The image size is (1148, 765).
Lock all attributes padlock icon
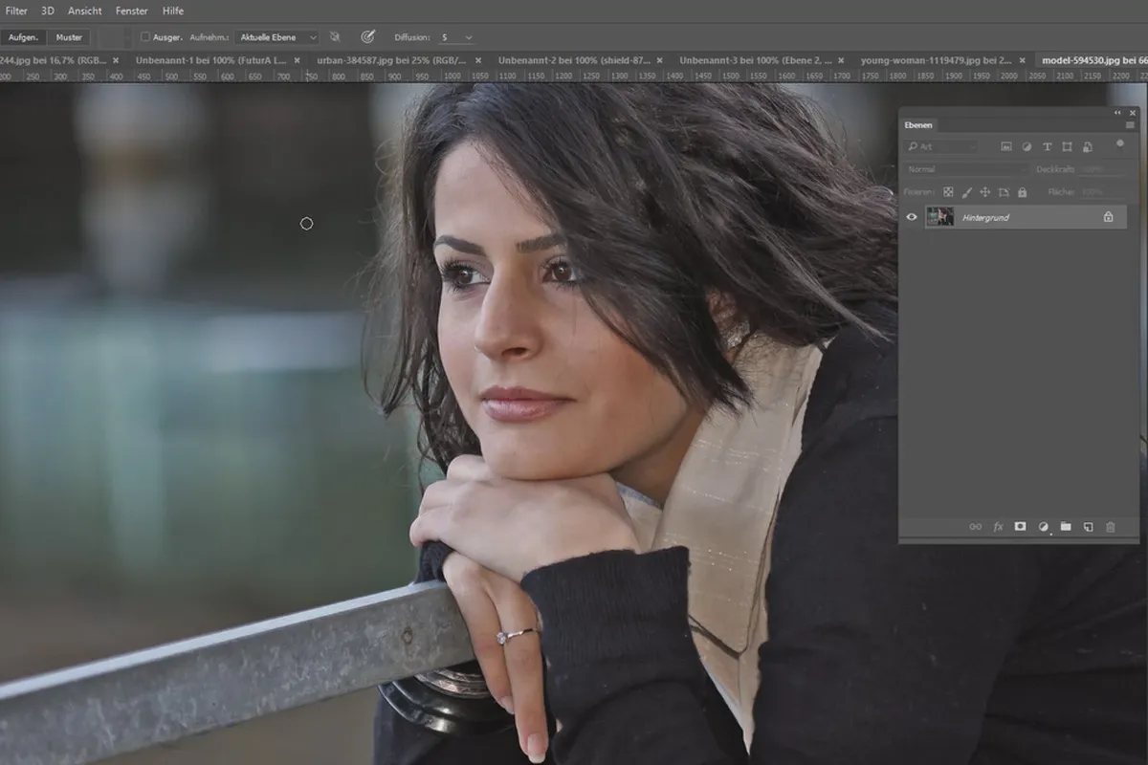pyautogui.click(x=1022, y=192)
